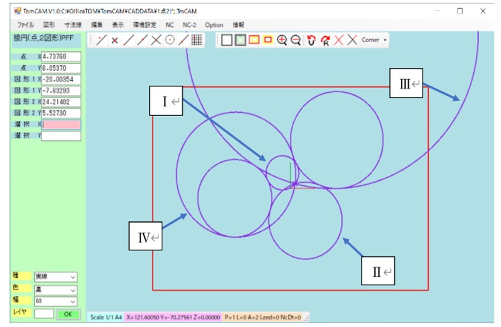
Task: Click the yellow filled rectangle icon
Action: (254, 41)
